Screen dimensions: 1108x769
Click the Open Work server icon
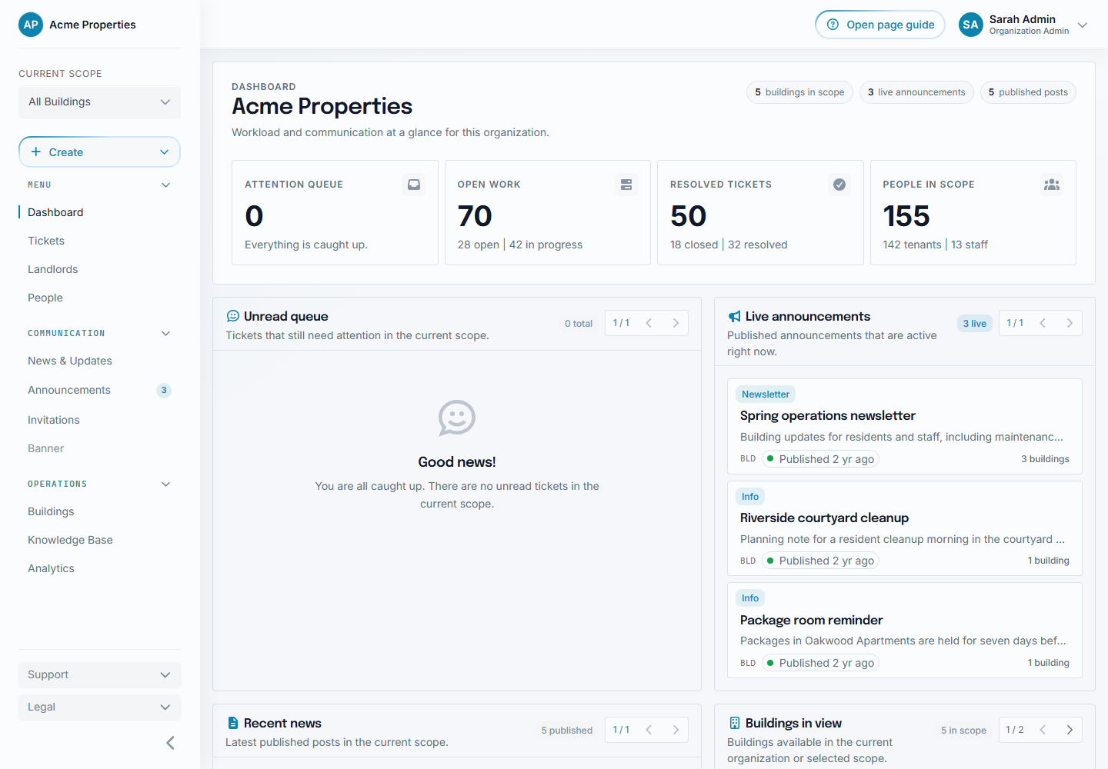626,185
